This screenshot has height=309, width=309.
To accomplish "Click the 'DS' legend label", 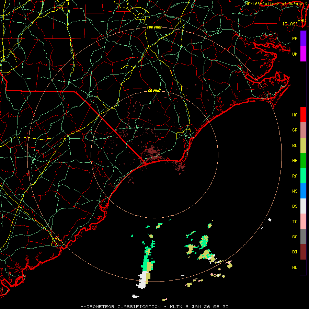I will pyautogui.click(x=295, y=206).
